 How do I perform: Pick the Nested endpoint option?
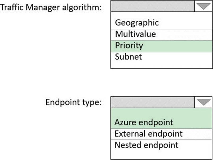[x=146, y=145]
